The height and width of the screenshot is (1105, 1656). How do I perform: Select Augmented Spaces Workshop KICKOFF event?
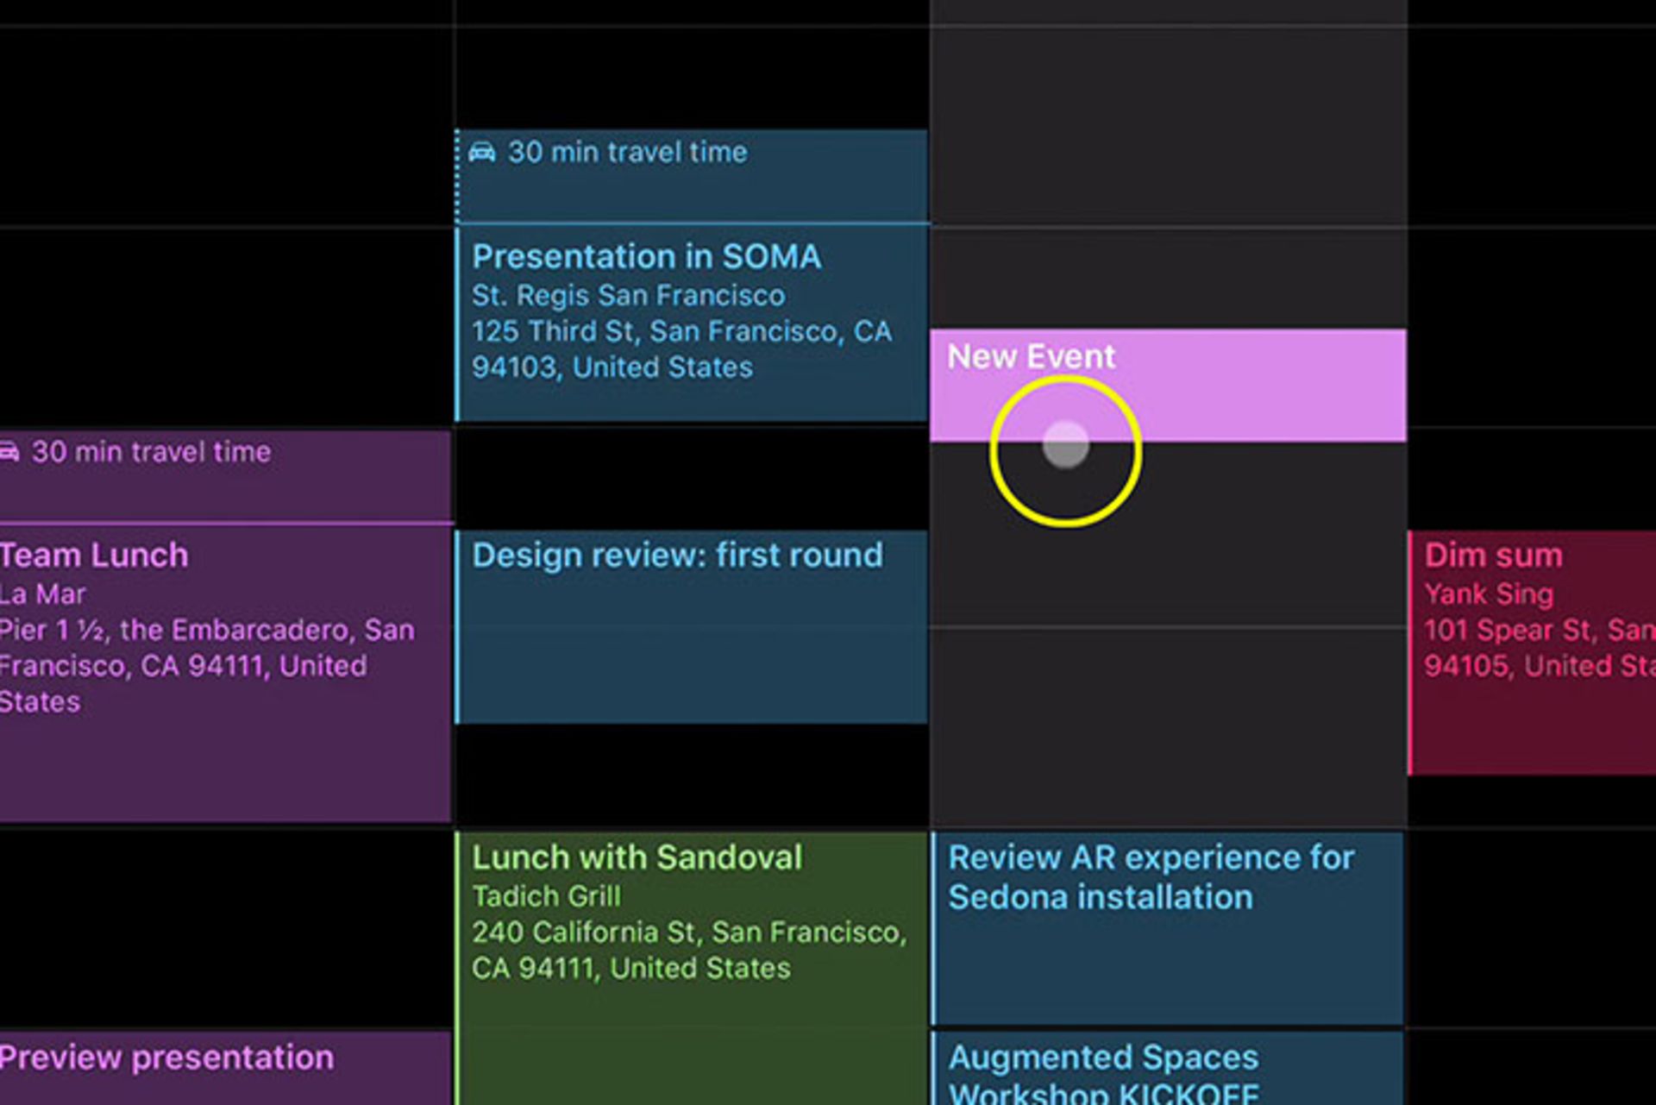(1168, 1069)
